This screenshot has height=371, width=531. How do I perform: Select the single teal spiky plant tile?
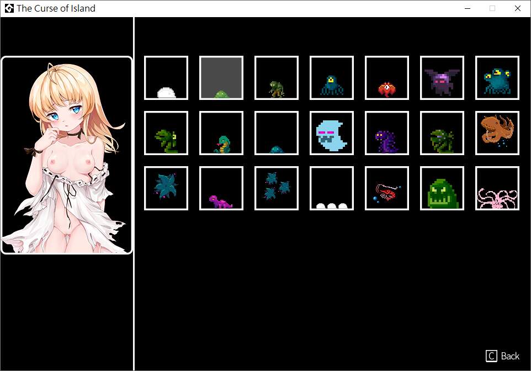[x=166, y=188]
